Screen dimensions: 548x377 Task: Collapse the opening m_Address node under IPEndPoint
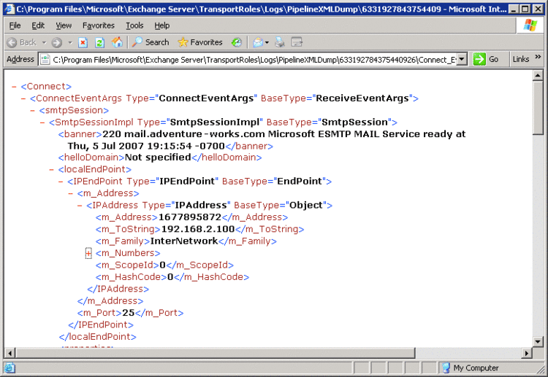70,193
